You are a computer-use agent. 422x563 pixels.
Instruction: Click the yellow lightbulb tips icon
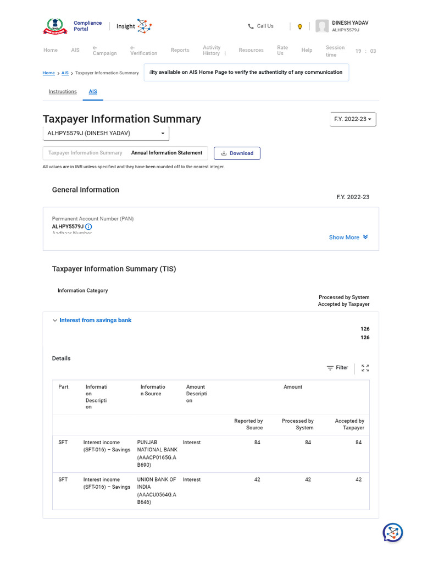300,26
